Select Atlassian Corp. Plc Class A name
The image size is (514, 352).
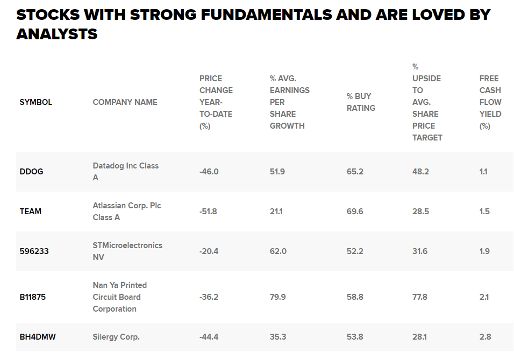(x=127, y=212)
